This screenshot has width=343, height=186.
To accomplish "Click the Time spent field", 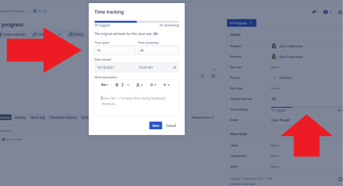I will 115,50.
